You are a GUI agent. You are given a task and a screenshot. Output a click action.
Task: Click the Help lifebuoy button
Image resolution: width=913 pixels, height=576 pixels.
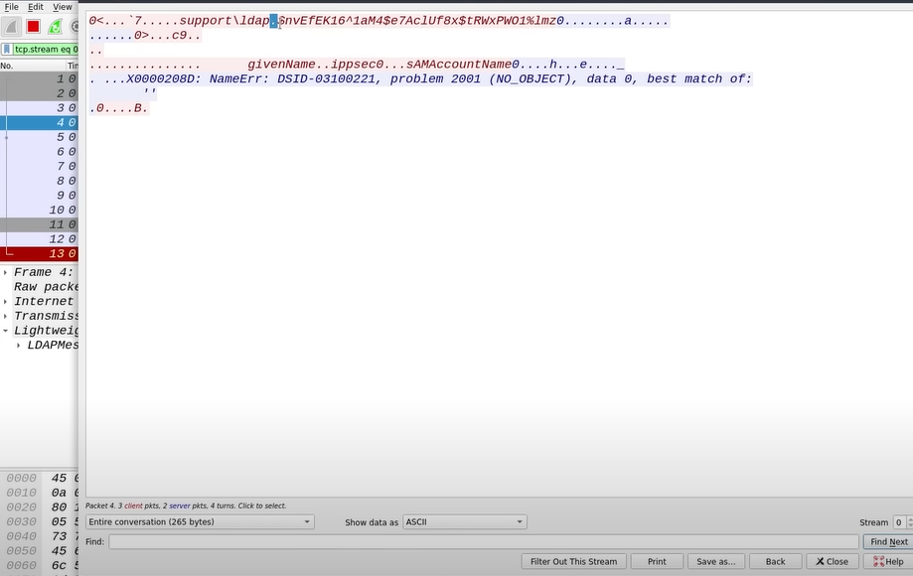[888, 561]
